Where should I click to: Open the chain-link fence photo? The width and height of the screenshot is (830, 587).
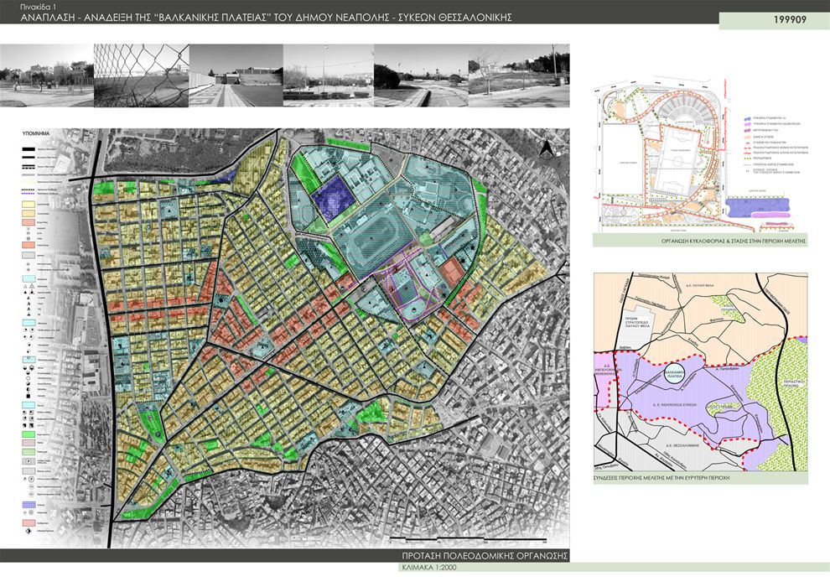point(141,75)
